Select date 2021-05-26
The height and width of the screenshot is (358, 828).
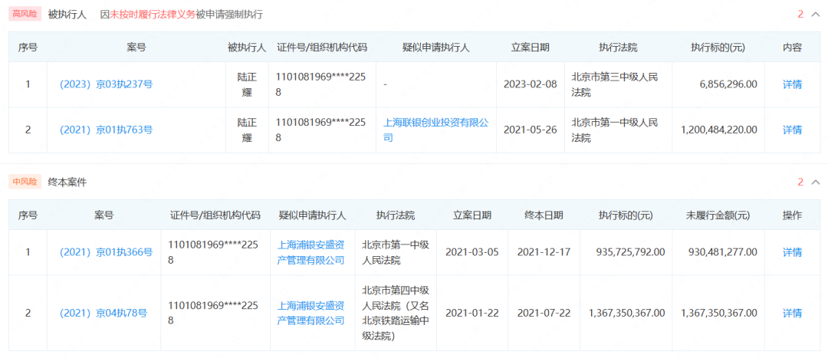click(531, 130)
